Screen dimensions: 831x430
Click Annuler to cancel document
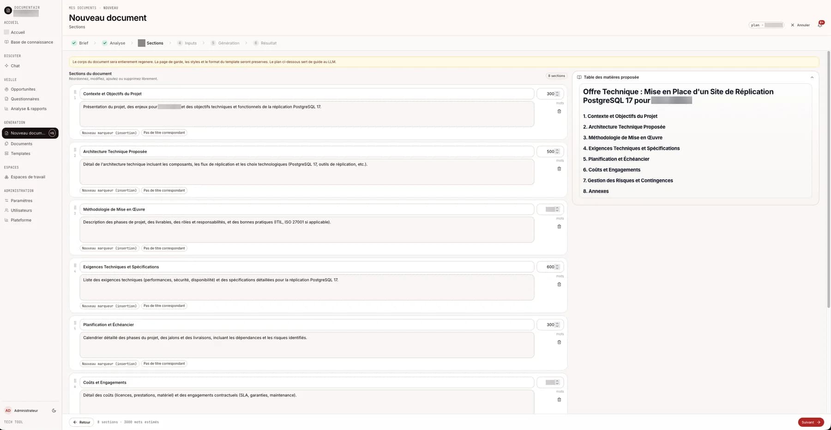click(800, 25)
